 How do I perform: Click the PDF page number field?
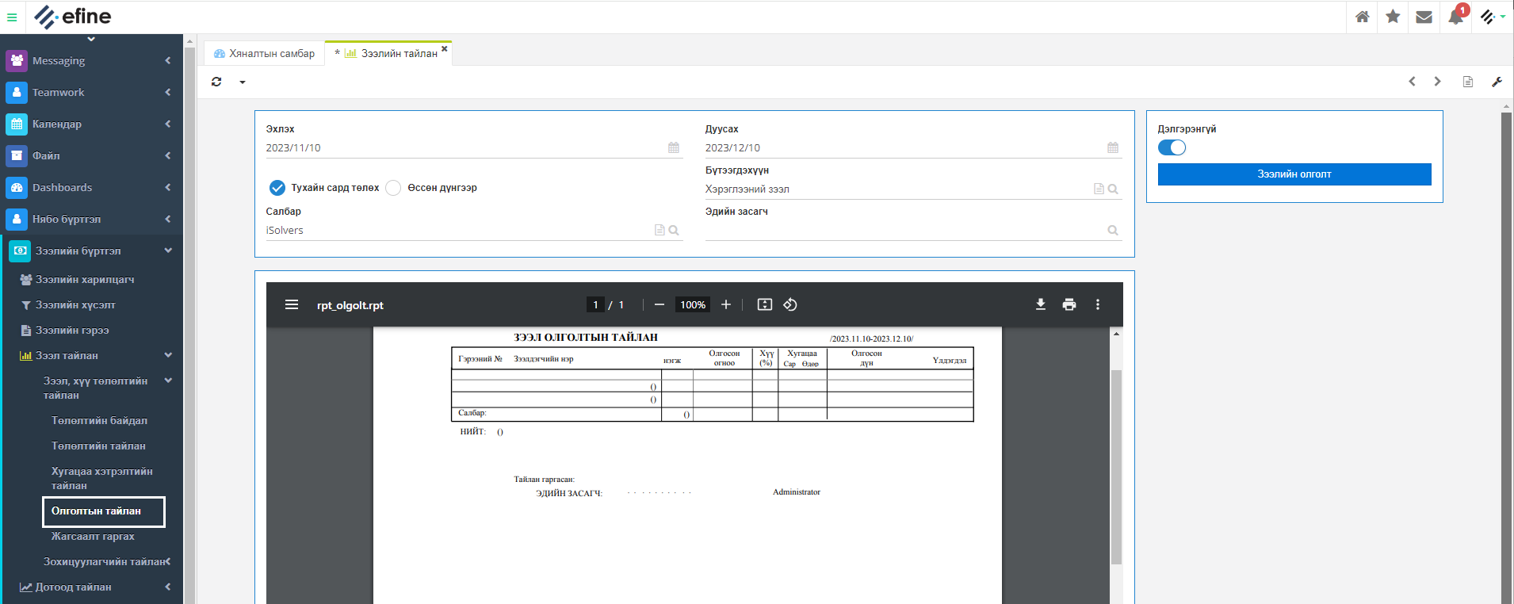595,304
